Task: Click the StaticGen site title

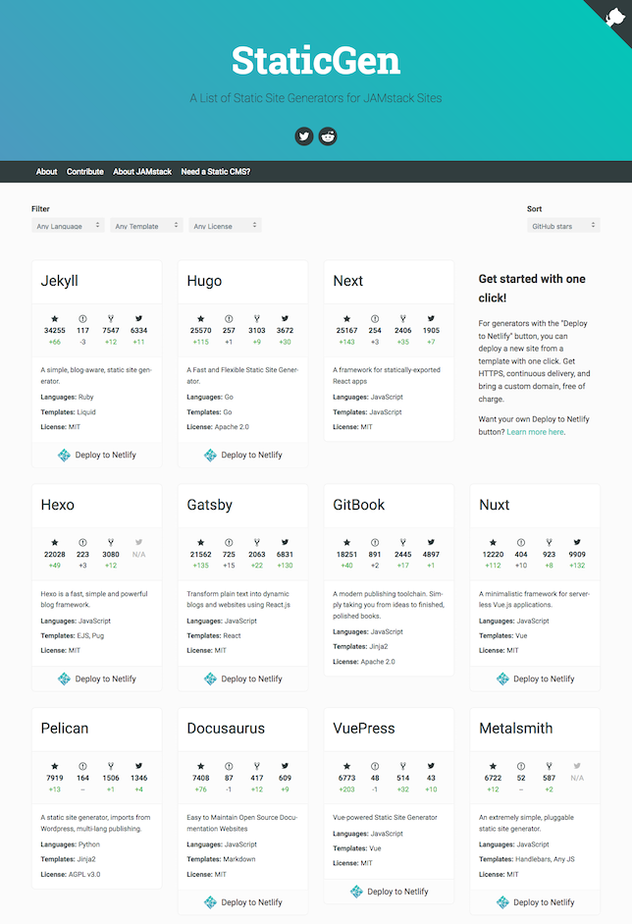Action: (x=316, y=60)
